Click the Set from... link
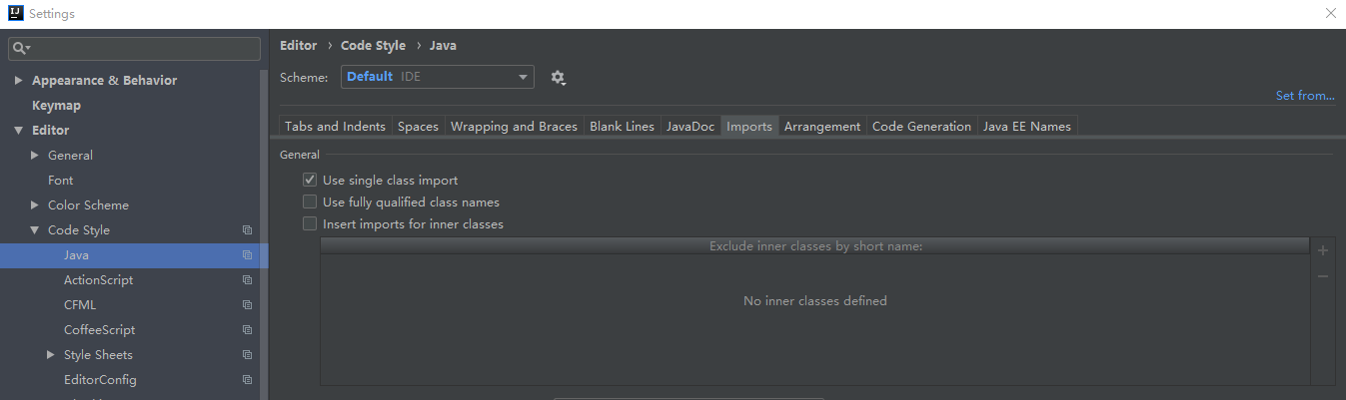 1304,96
